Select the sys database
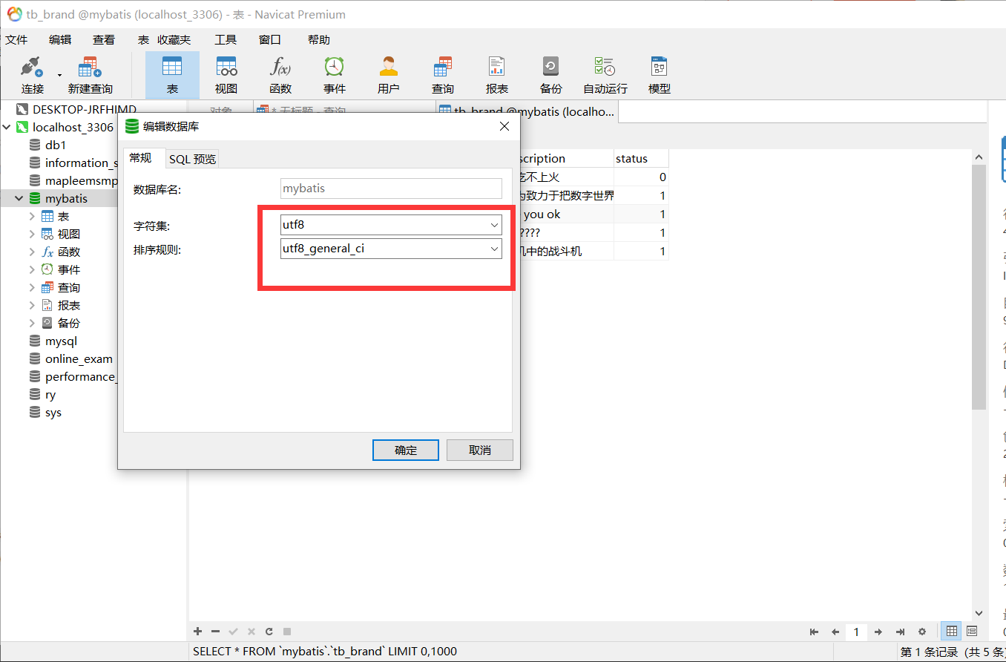The image size is (1006, 662). click(53, 413)
